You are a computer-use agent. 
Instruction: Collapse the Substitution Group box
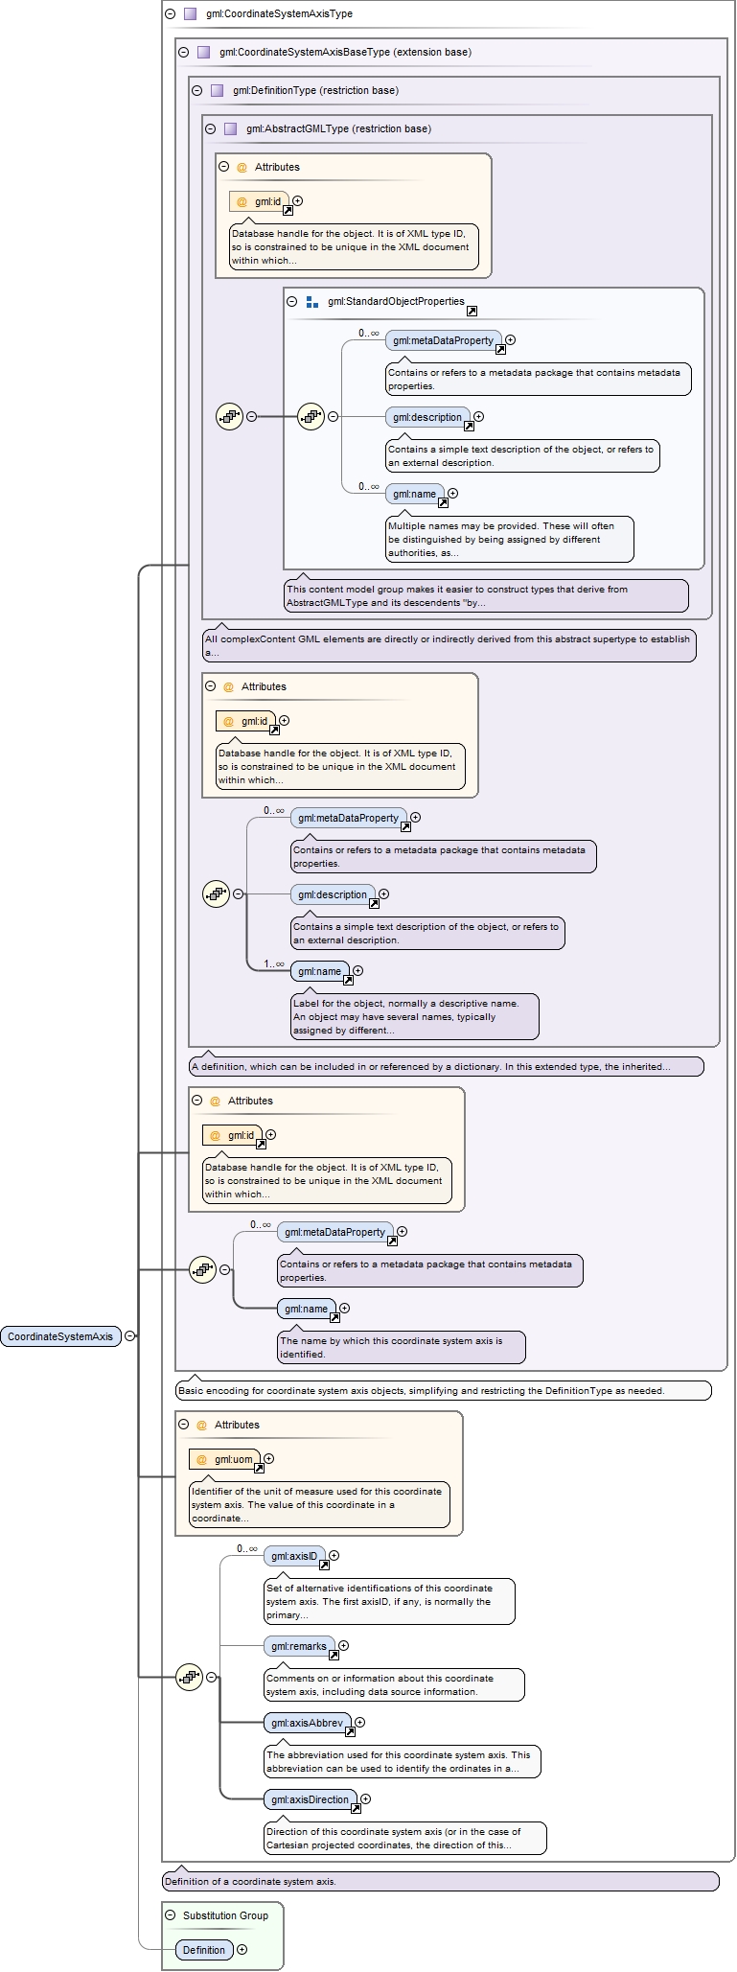point(170,1915)
